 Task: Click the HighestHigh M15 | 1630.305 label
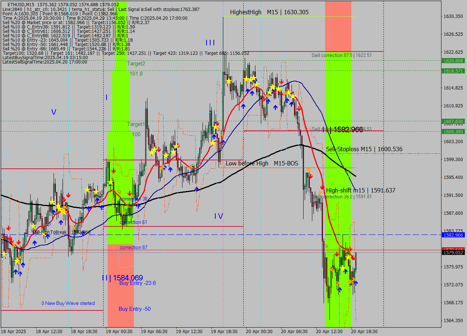coord(269,12)
